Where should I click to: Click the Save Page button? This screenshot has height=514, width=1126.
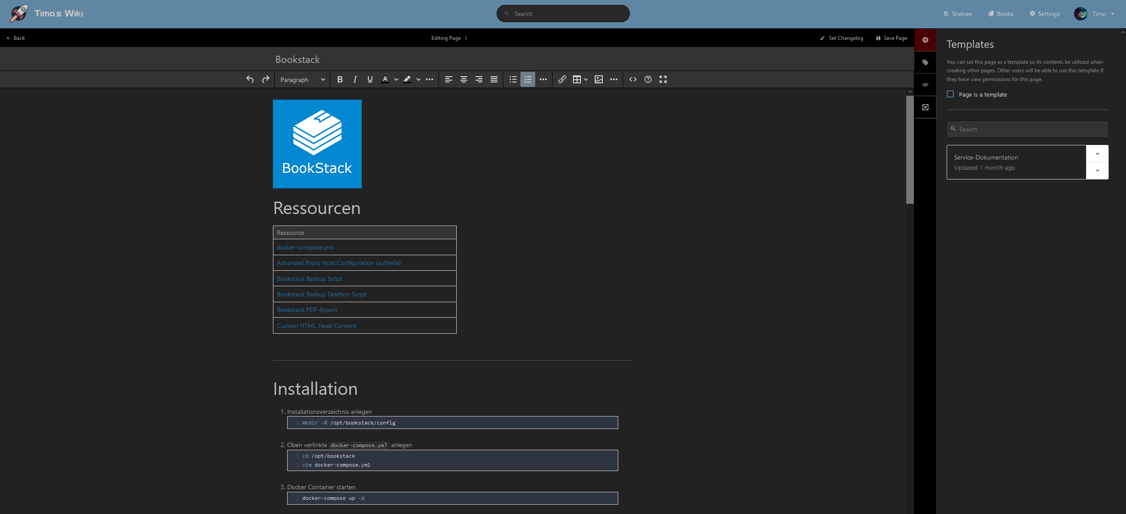[891, 38]
